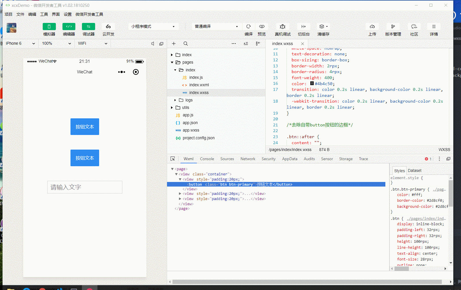Click the upload (上传) icon

pyautogui.click(x=372, y=26)
